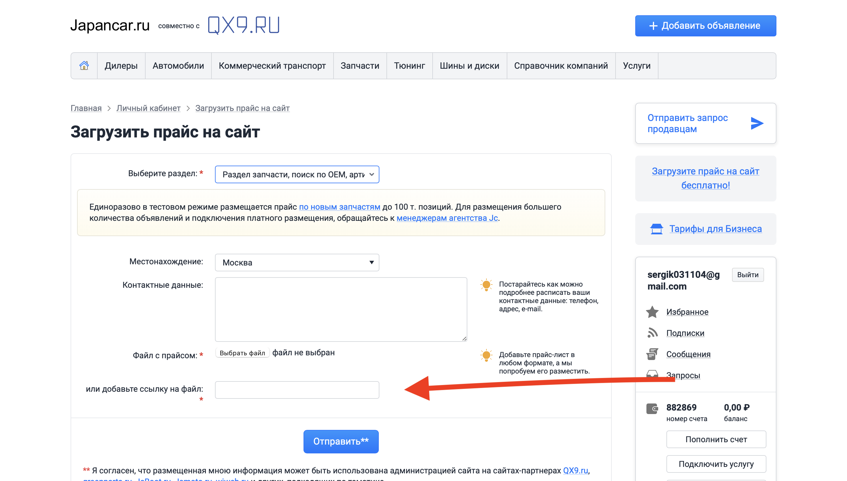Open the Личный кабинет breadcrumb link
Screen dimensions: 847x481
[x=148, y=108]
